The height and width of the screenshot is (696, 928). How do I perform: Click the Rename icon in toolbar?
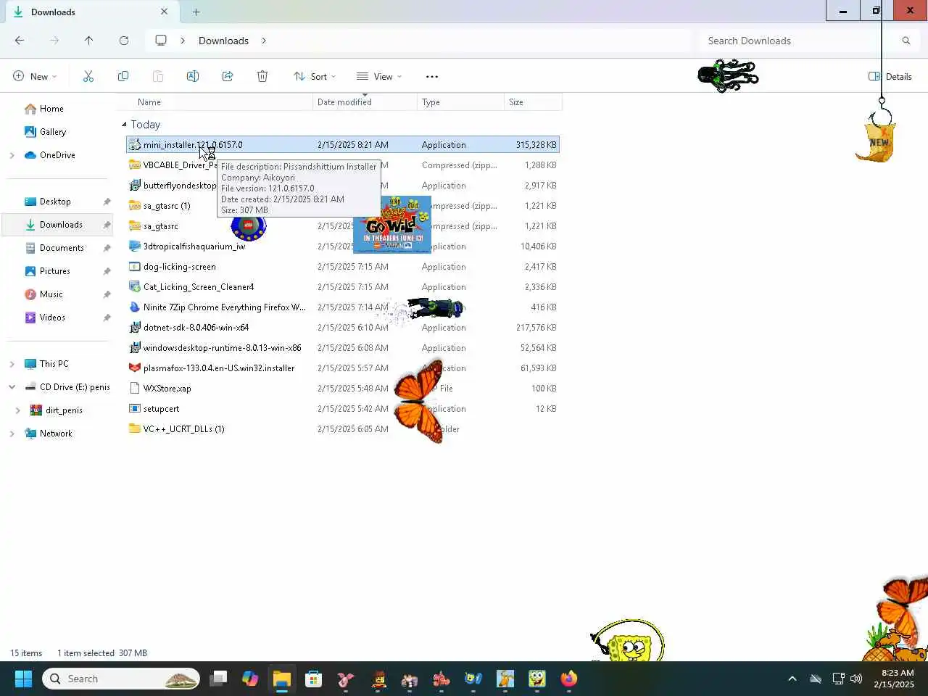point(193,76)
